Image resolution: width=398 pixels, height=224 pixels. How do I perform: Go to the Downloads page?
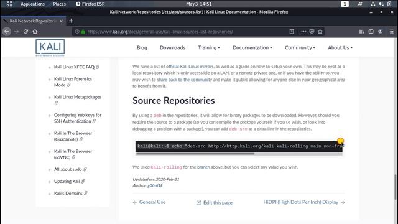point(173,47)
